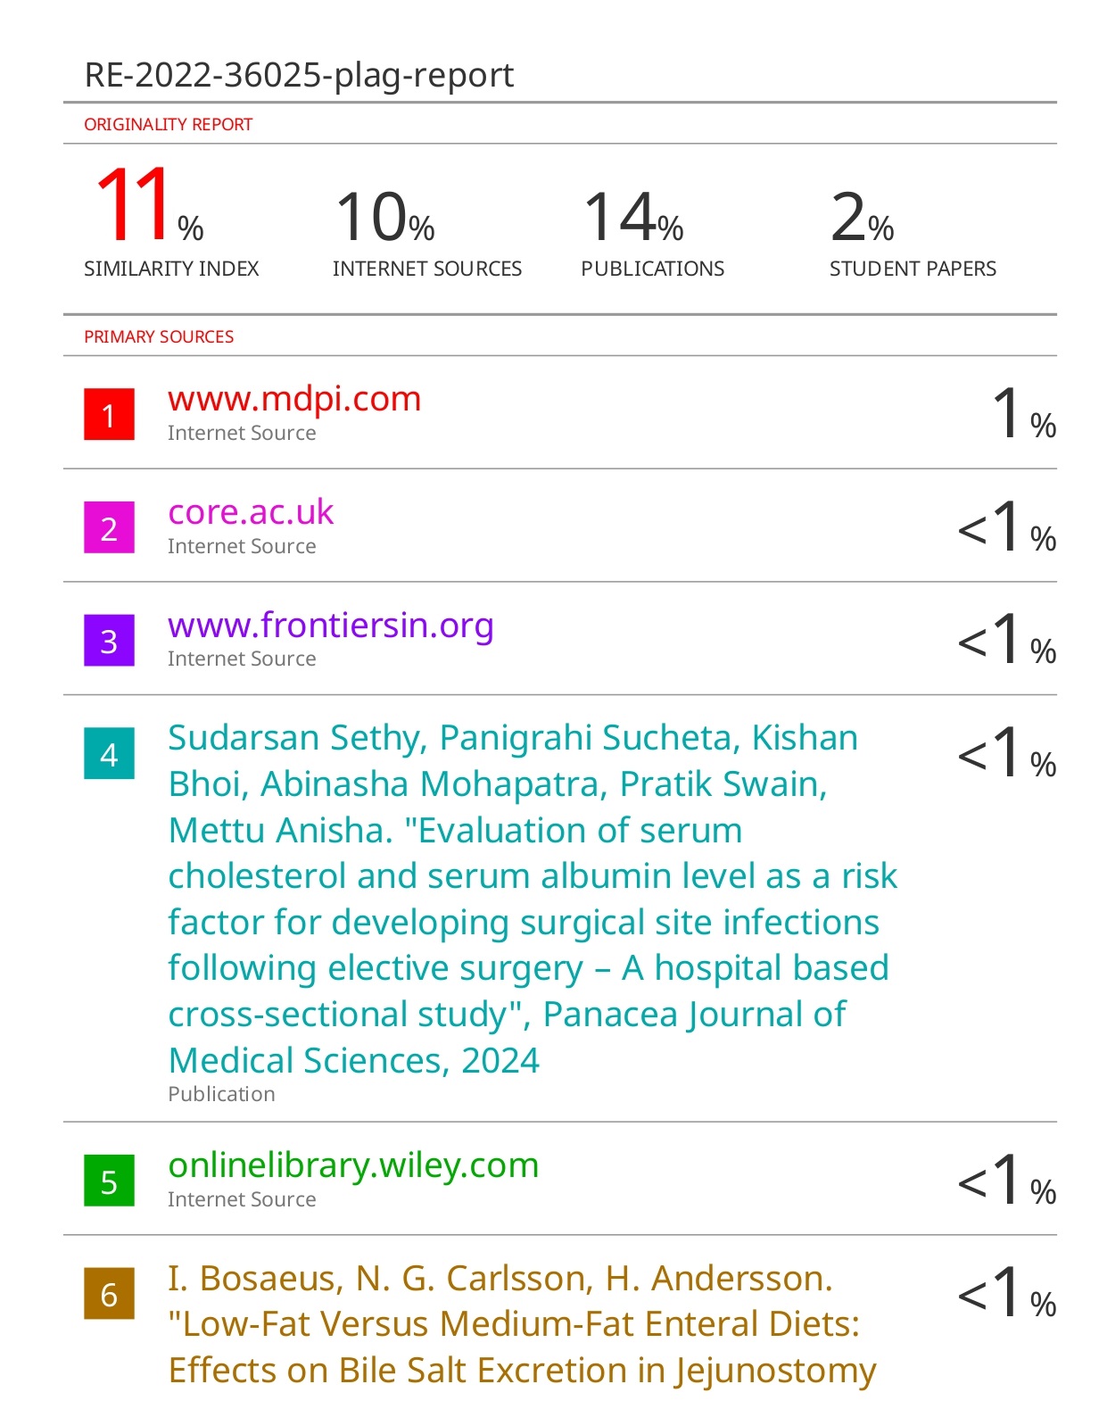The height and width of the screenshot is (1409, 1107).
Task: Click the 2% student papers figure
Action: point(862,217)
